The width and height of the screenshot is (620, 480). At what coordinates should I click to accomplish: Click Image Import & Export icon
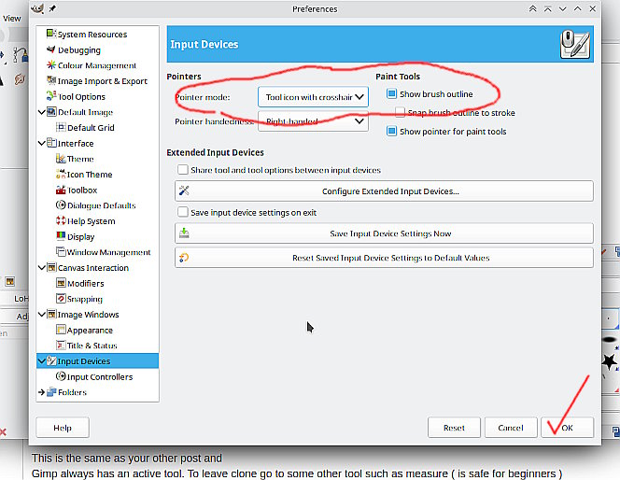51,80
